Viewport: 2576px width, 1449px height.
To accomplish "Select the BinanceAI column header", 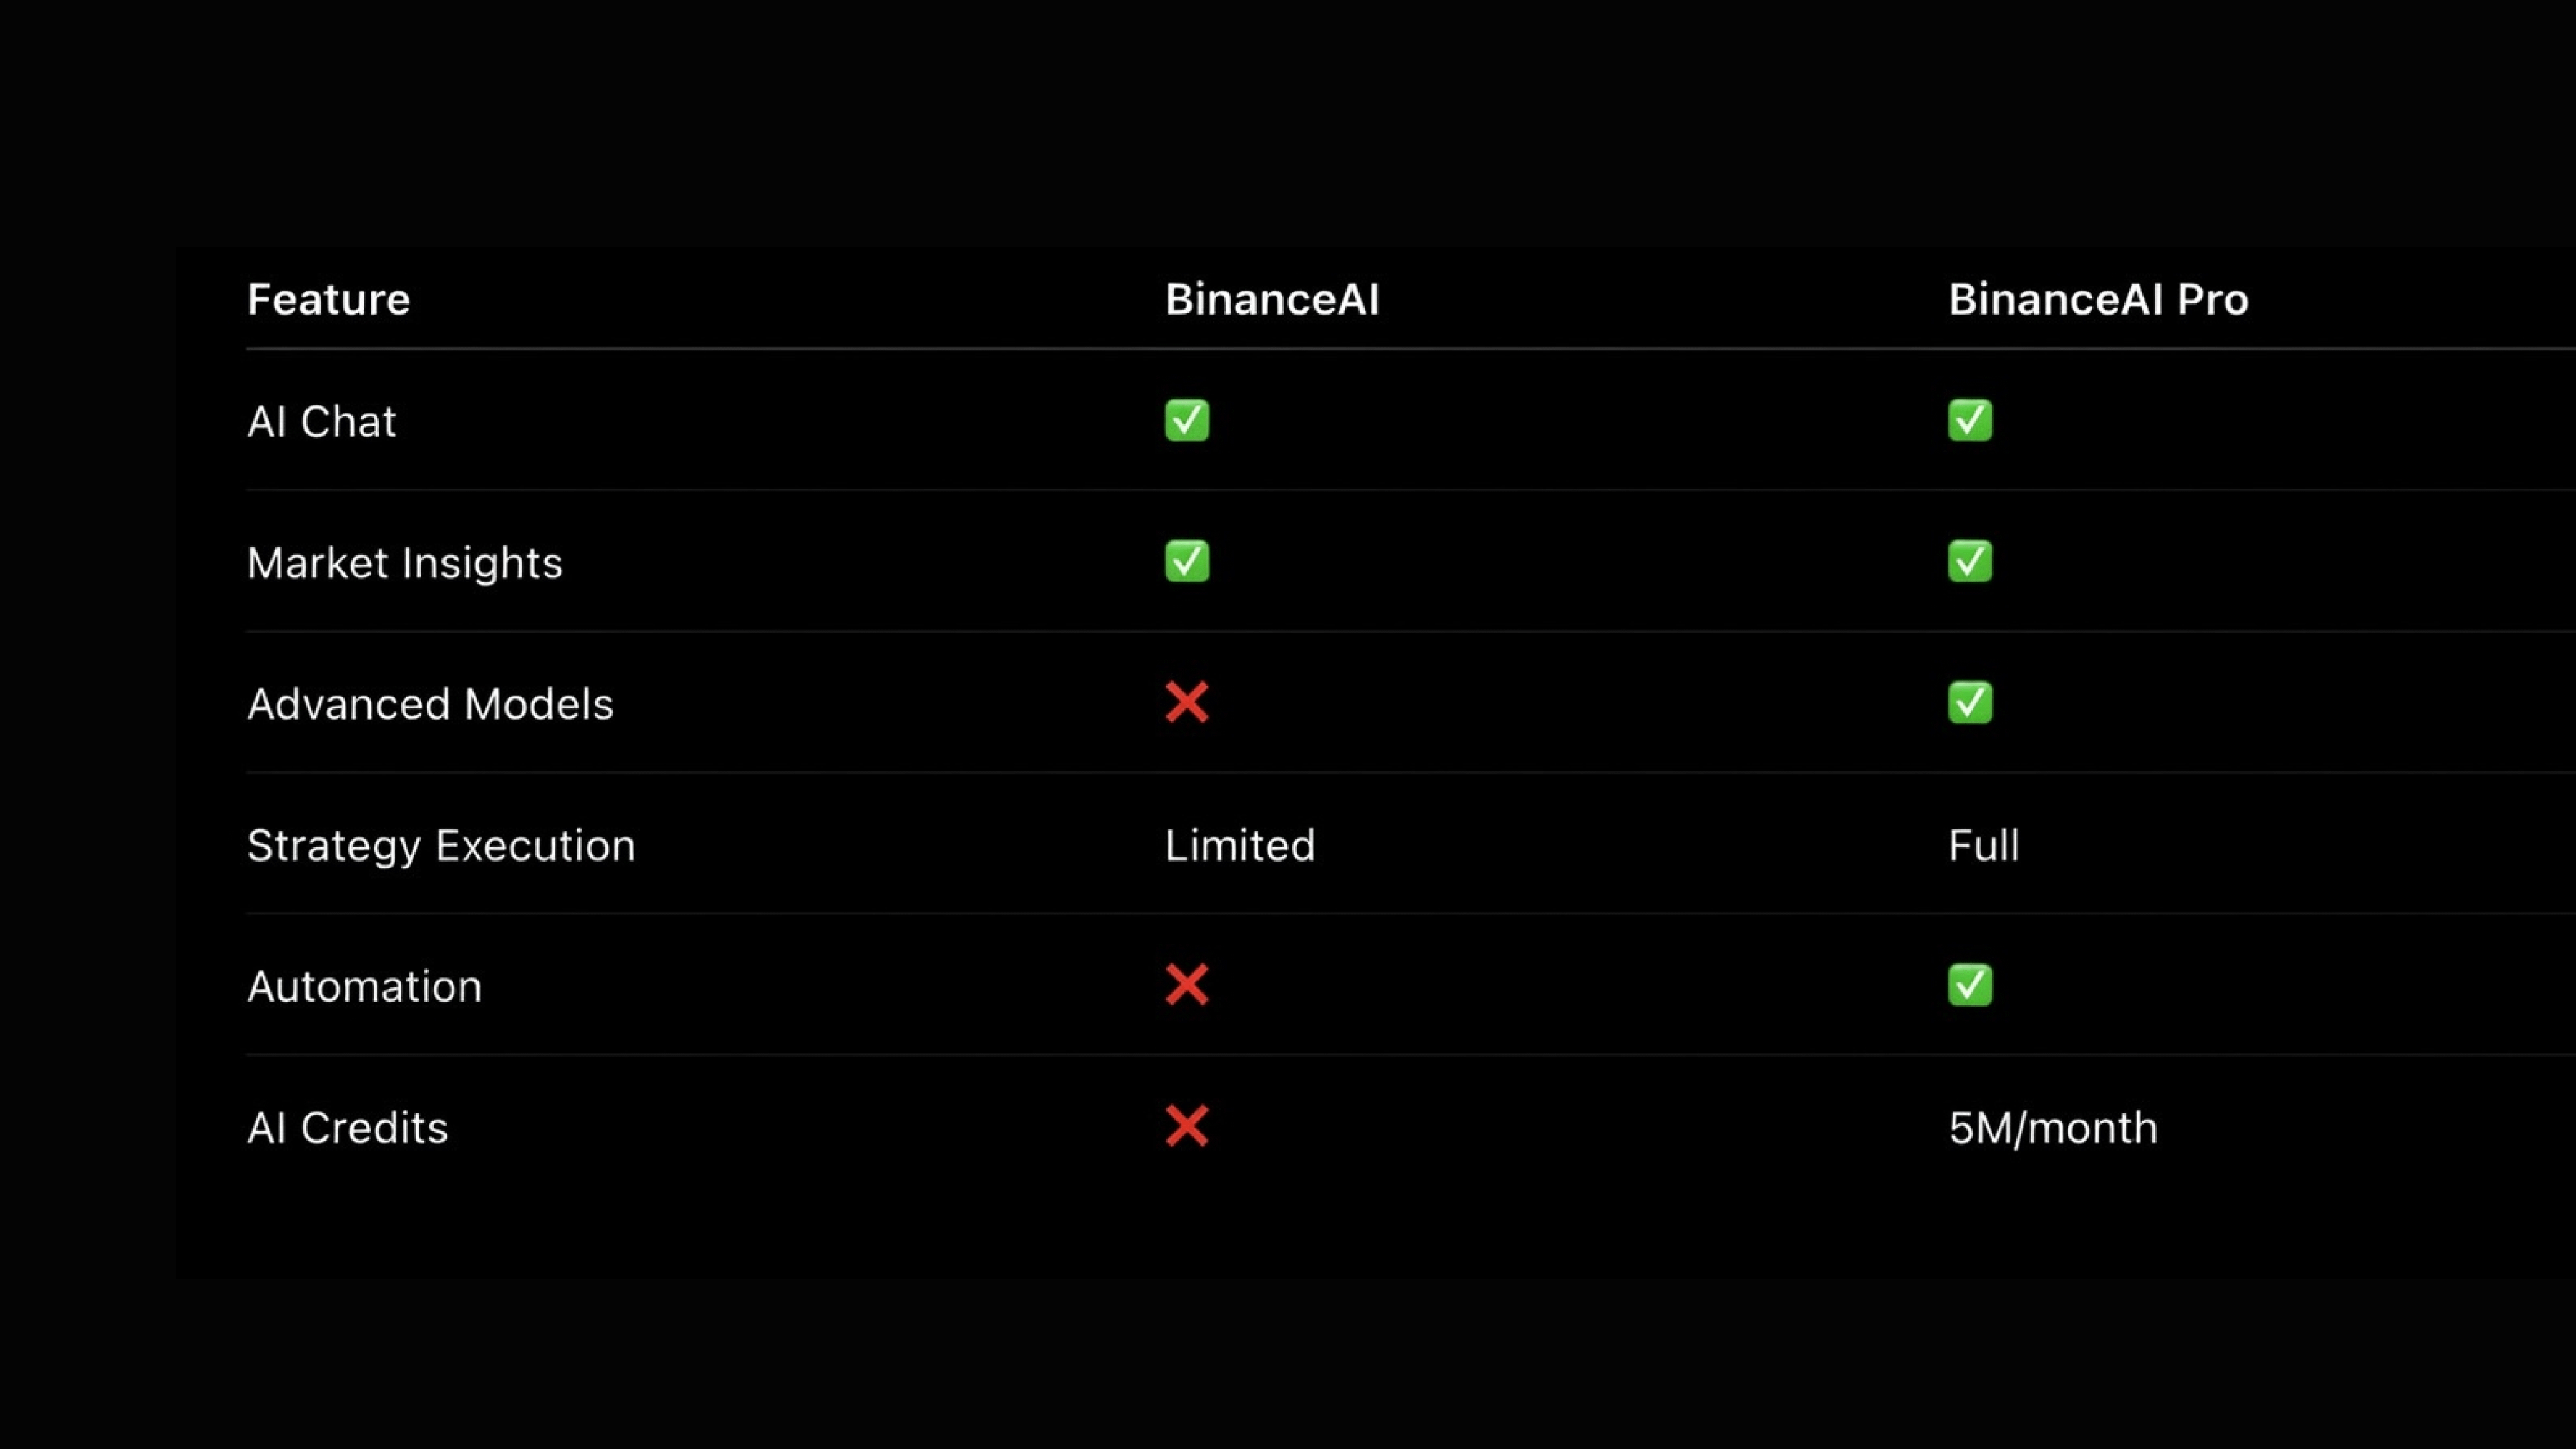I will coord(1272,299).
